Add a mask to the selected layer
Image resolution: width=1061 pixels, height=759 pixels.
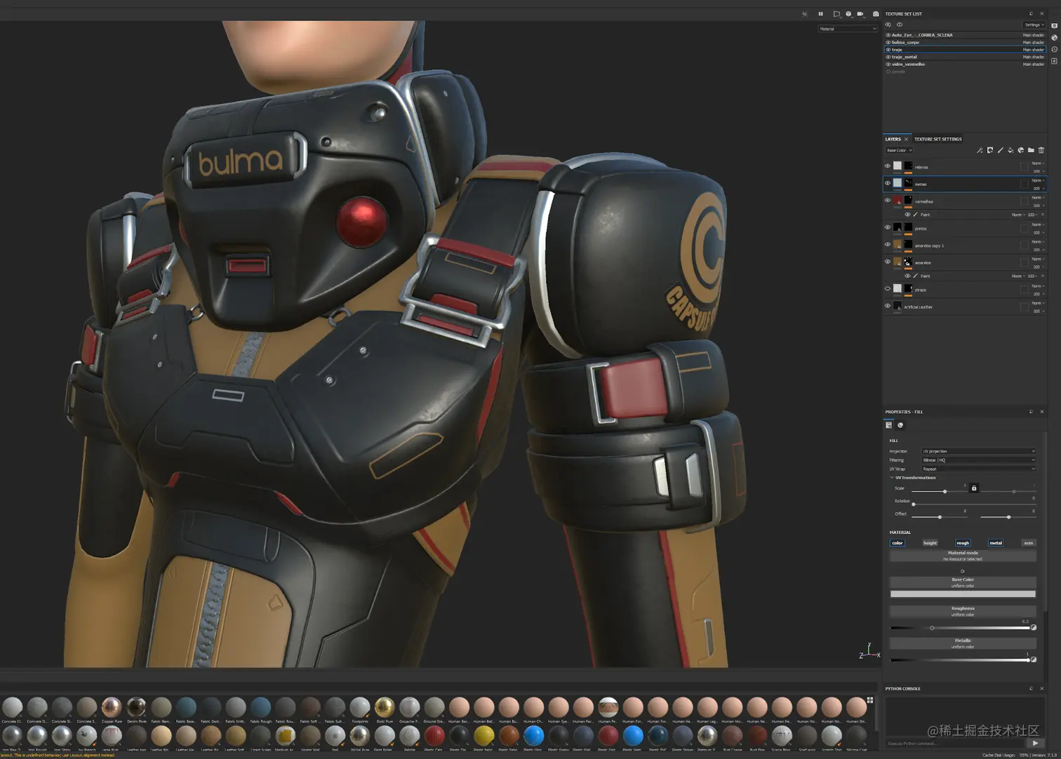click(x=990, y=150)
